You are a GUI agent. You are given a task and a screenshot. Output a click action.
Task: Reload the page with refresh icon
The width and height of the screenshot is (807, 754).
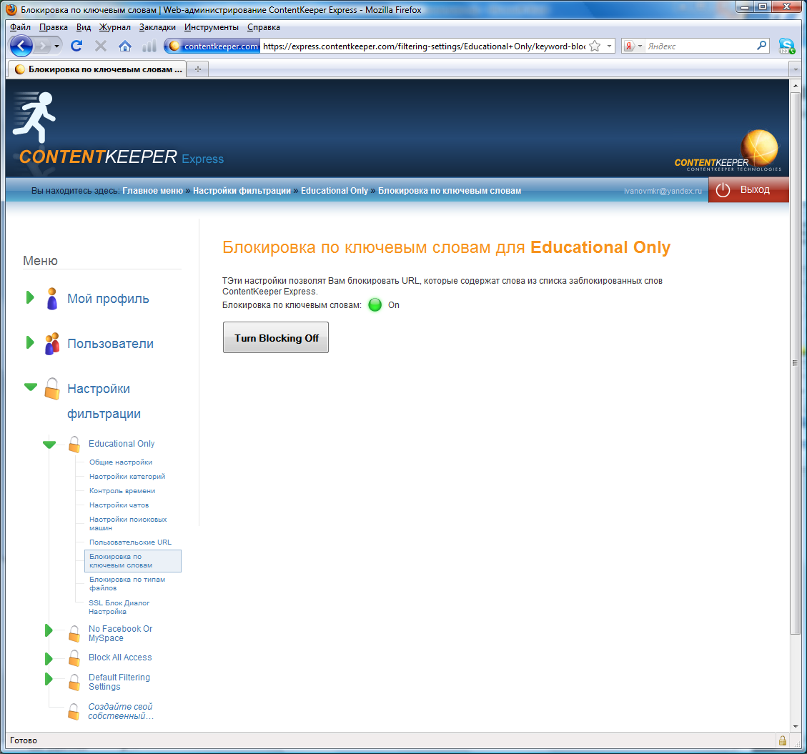pos(76,46)
